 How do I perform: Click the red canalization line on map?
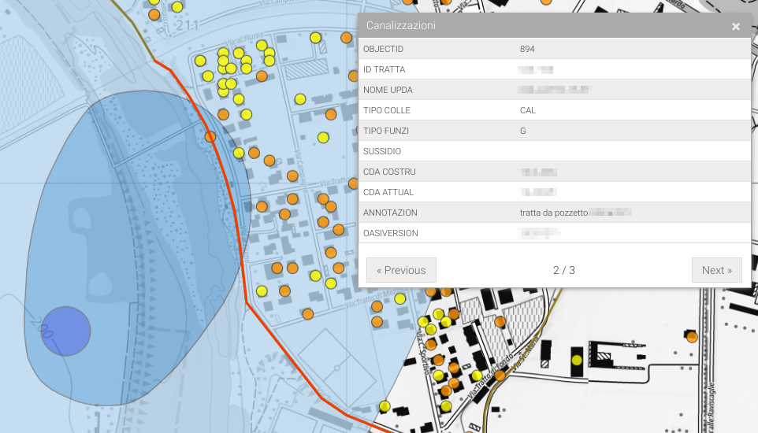240,251
